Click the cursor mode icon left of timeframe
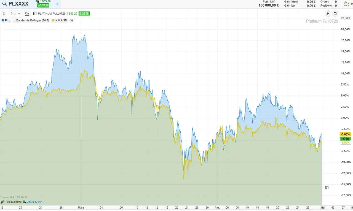 pyautogui.click(x=4, y=14)
